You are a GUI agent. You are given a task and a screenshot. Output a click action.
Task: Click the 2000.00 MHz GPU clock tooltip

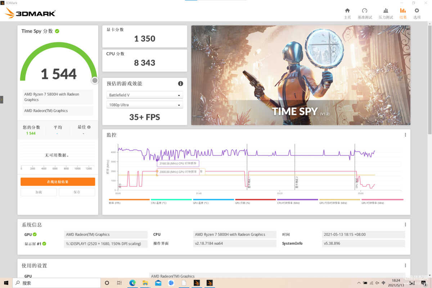(178, 172)
